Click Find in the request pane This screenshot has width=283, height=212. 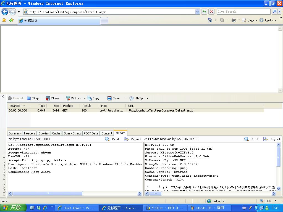point(112,139)
